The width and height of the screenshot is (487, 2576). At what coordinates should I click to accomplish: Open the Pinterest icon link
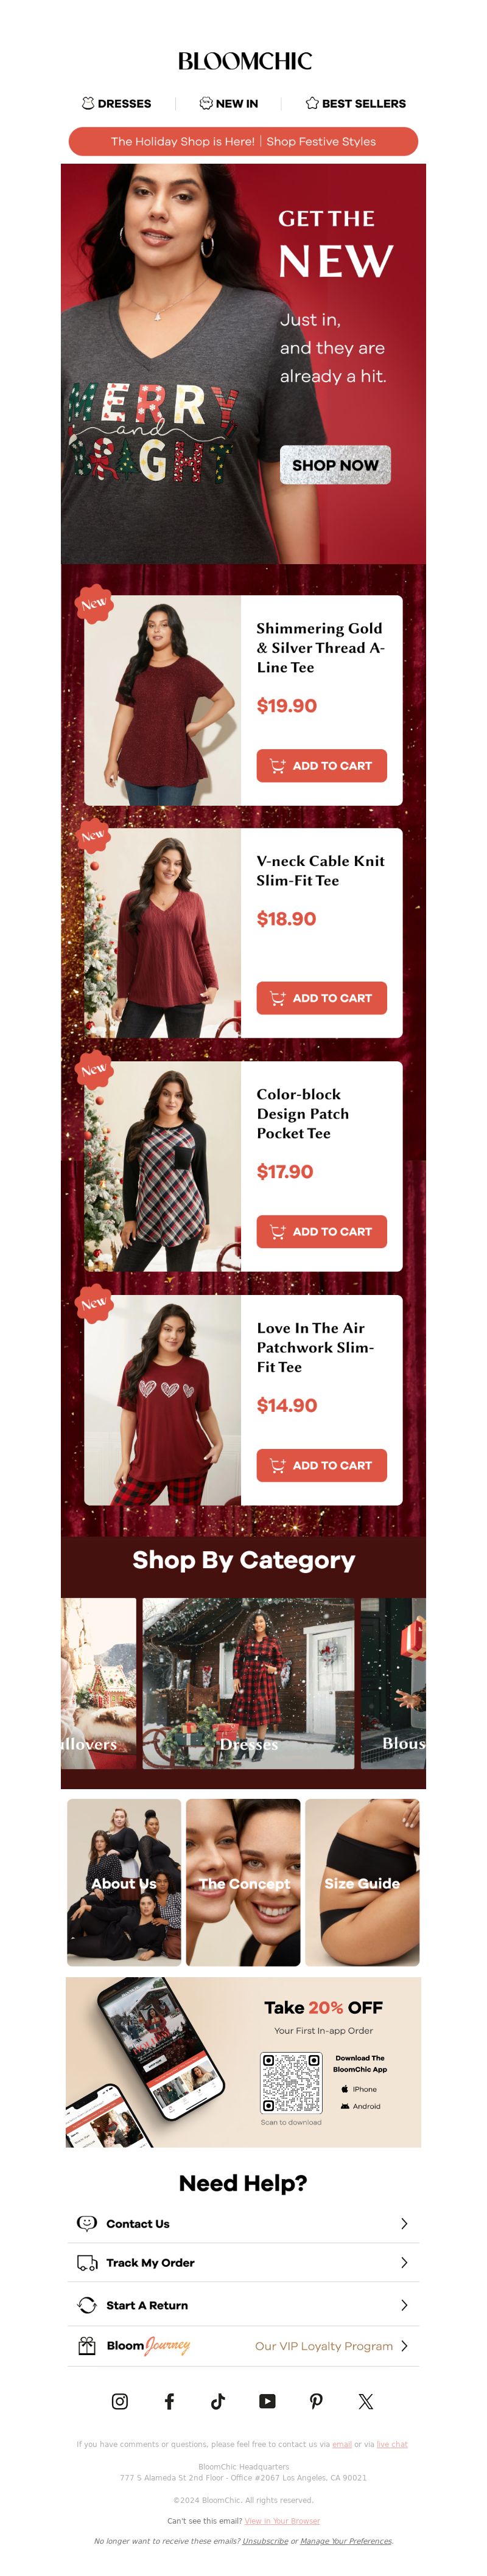(x=316, y=2401)
